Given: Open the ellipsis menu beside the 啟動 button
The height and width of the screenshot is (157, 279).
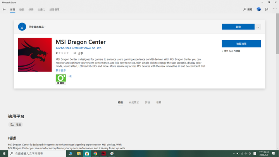Looking at the screenshot, I should coord(258,27).
